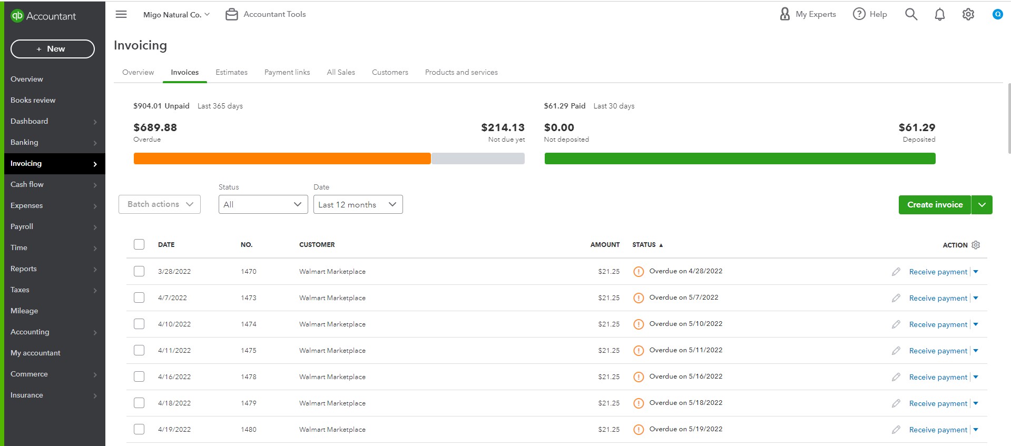This screenshot has width=1011, height=446.
Task: Click overdue warning icon for invoice 1473
Action: coord(638,298)
